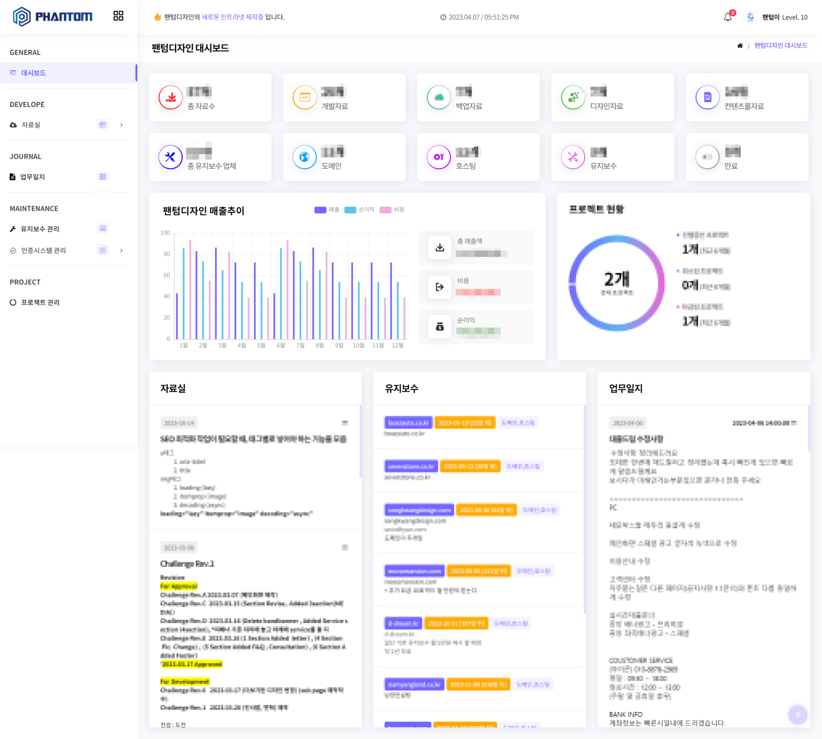Image resolution: width=822 pixels, height=739 pixels.
Task: Click the red download icon for 총 자료수
Action: coord(171,97)
